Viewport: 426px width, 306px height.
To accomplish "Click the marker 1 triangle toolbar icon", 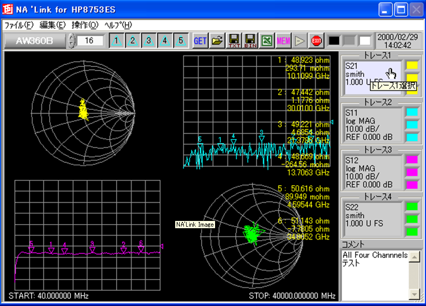I will pos(117,41).
